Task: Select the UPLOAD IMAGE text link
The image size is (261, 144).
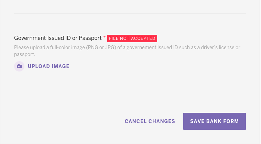Action: (48, 66)
